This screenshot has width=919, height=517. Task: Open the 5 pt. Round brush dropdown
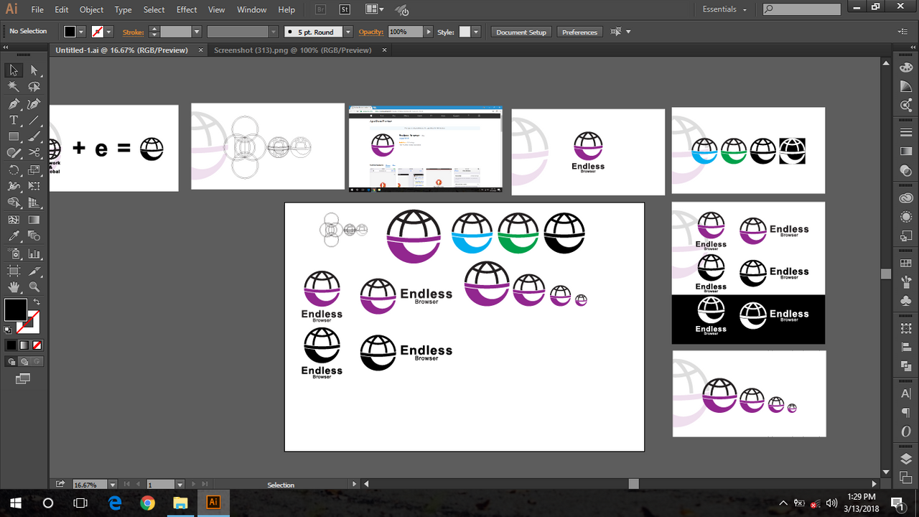(348, 32)
